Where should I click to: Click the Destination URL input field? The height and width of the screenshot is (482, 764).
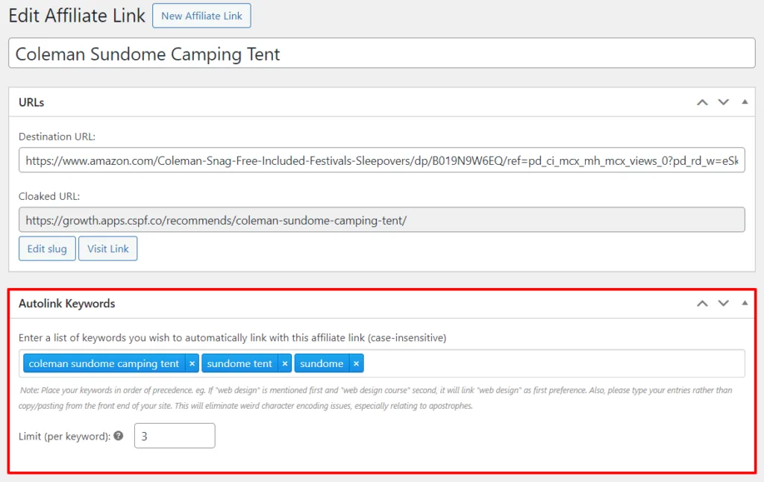381,160
